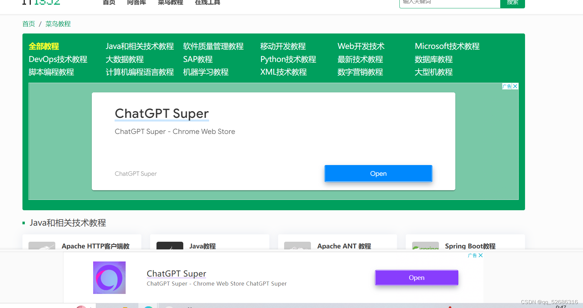Open 脚本编程教程 category
The image size is (583, 308).
51,72
